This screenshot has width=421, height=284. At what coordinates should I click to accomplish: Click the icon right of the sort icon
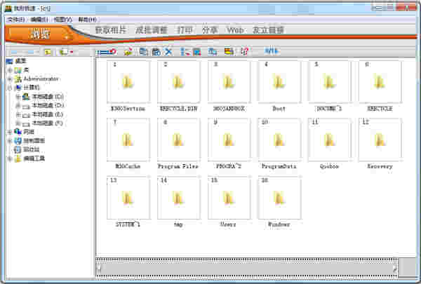(196, 51)
